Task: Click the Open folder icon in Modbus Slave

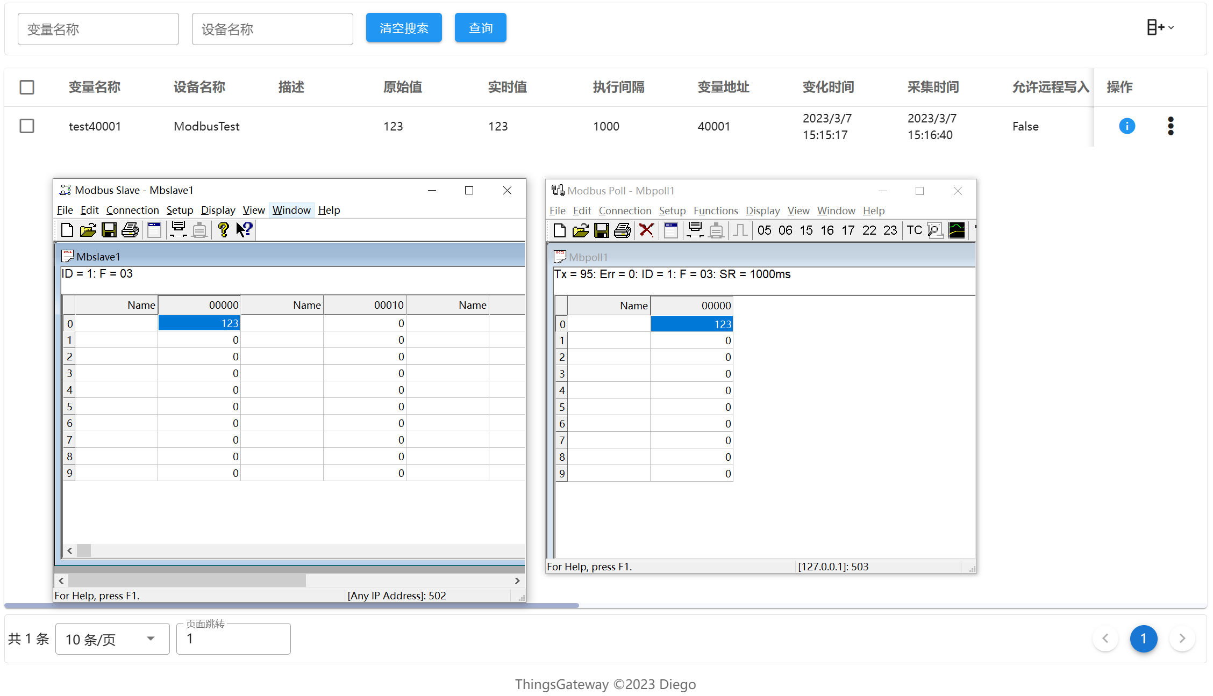Action: click(88, 230)
